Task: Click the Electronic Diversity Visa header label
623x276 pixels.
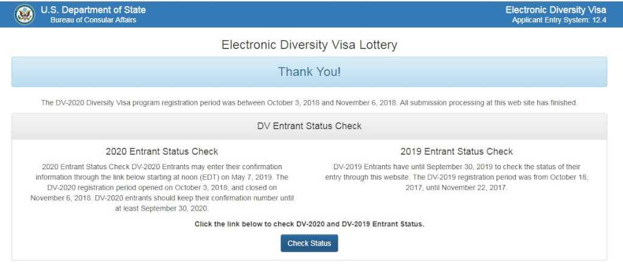Action: [556, 10]
